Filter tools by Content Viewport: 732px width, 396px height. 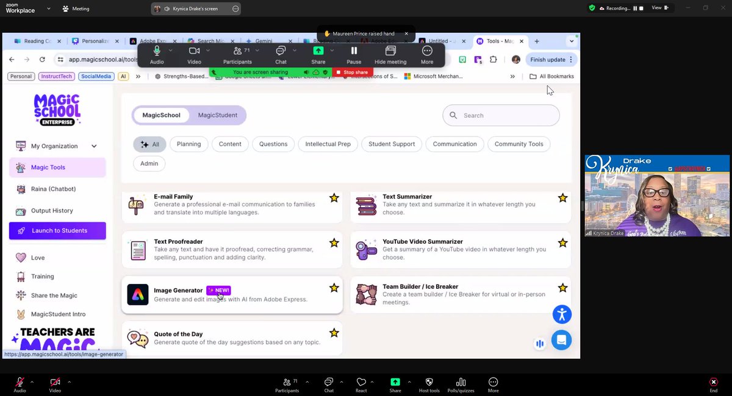tap(230, 144)
